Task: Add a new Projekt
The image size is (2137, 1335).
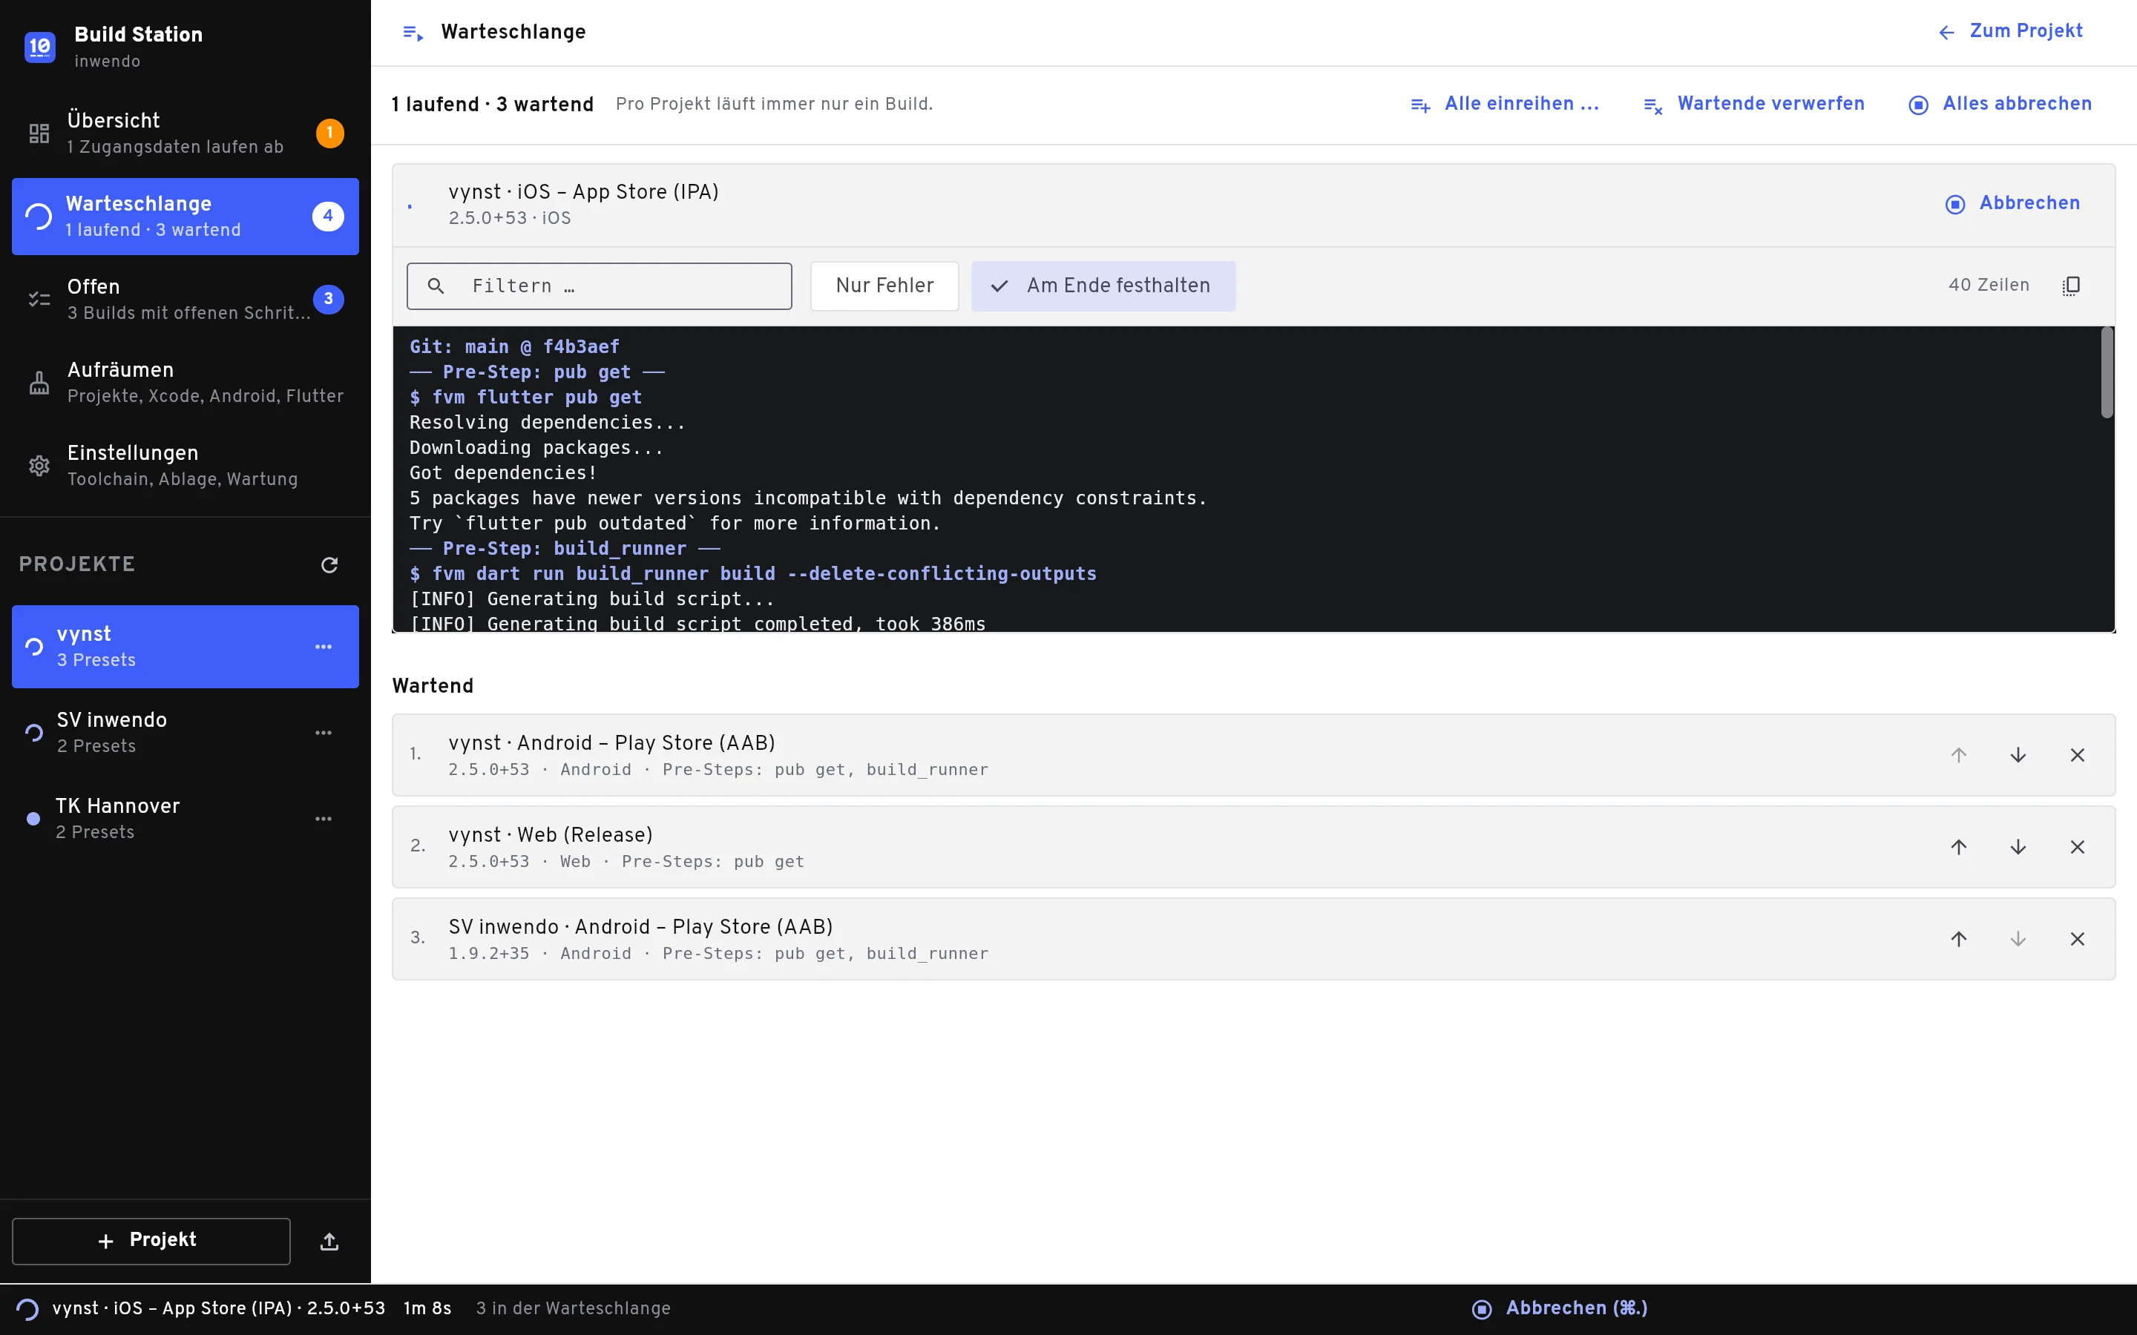Action: point(151,1241)
